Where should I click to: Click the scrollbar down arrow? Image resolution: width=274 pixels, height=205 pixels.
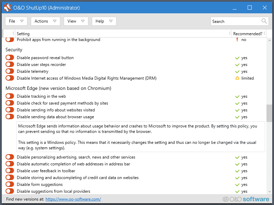point(269,191)
